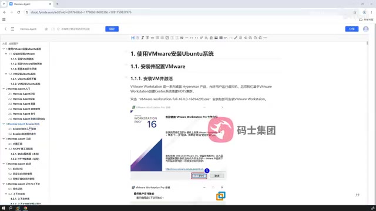Image resolution: width=376 pixels, height=211 pixels.
Task: Redo the edit from the toolbar
Action: [231, 38]
